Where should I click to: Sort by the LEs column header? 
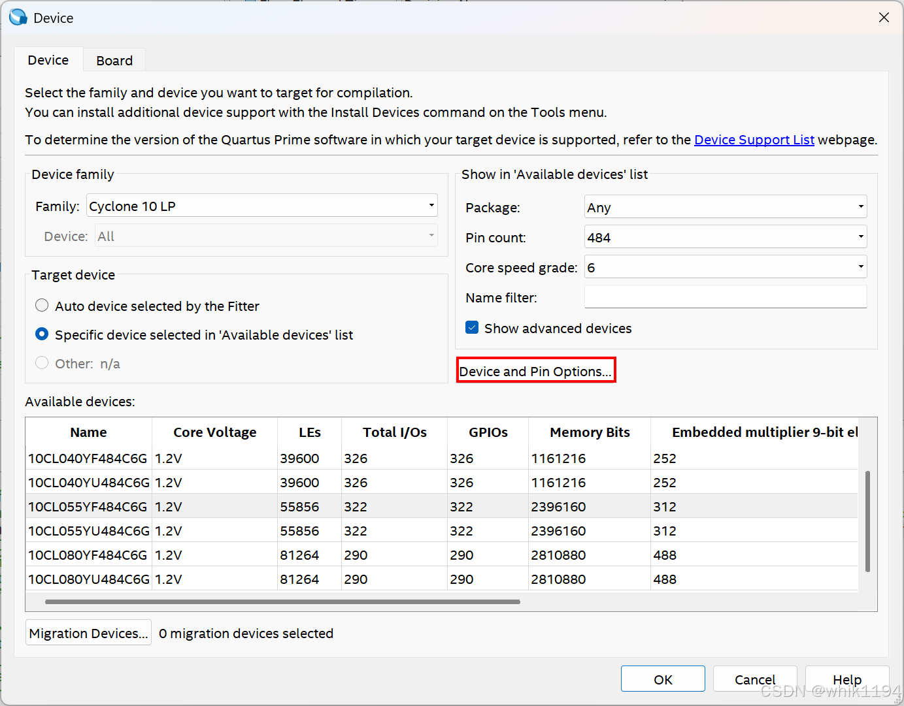point(310,432)
